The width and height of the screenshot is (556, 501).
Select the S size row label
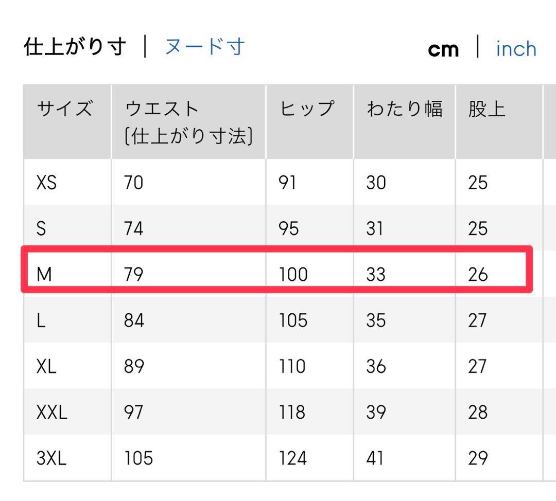[41, 228]
